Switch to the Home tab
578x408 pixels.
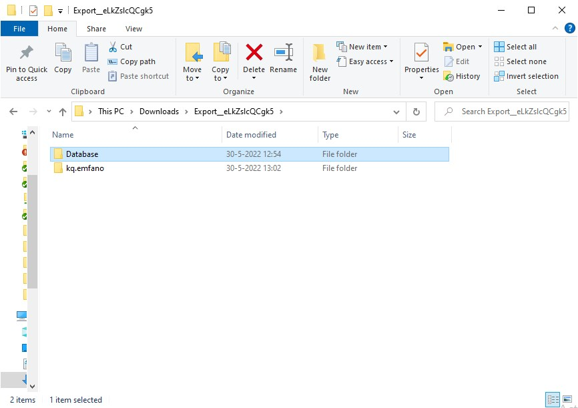pyautogui.click(x=57, y=29)
